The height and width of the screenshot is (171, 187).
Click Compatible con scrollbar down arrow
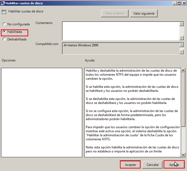tap(182, 52)
